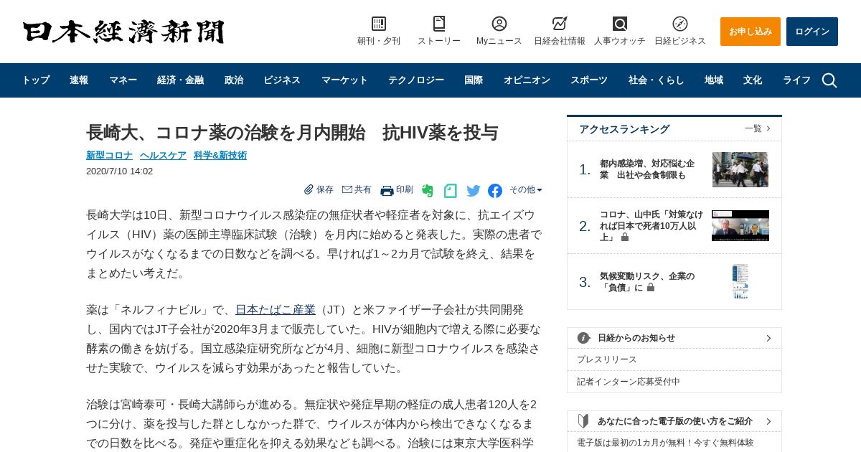The height and width of the screenshot is (452, 861).
Task: Expand the その他 share dropdown
Action: 526,190
